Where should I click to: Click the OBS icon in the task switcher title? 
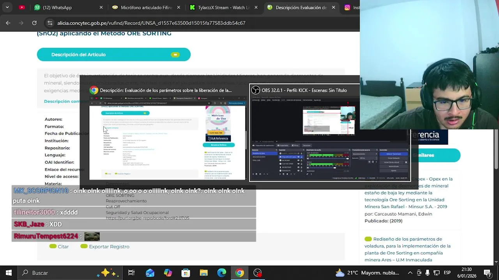(x=255, y=90)
